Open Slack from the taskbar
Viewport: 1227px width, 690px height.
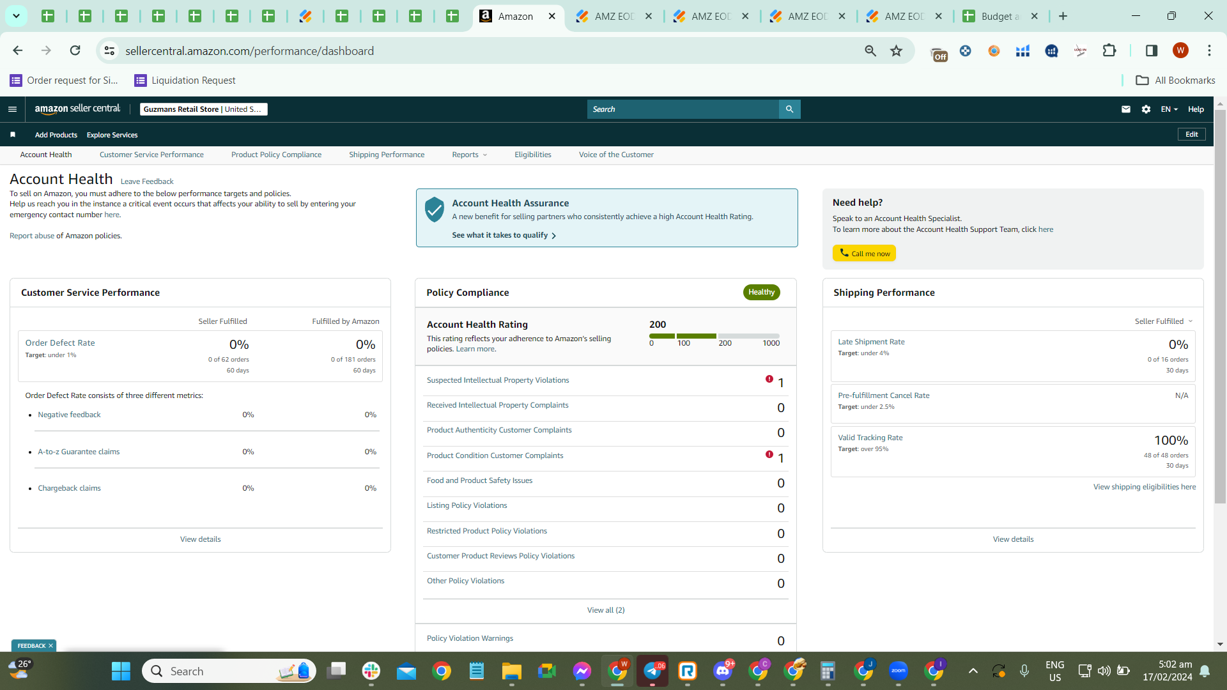371,671
